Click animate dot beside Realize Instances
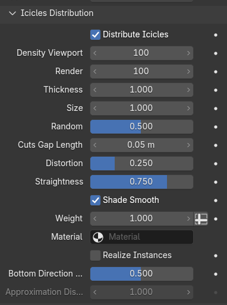This screenshot has height=305, width=227. [216, 256]
